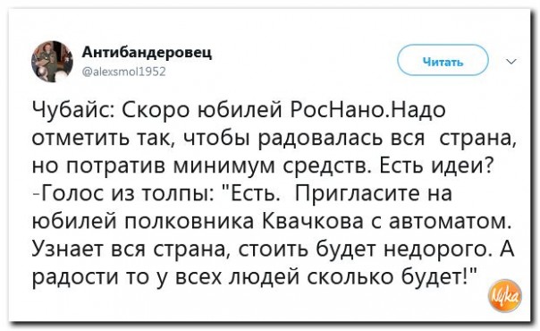540x331 pixels.
Task: Open the Антибандеровец display name link
Action: [147, 53]
